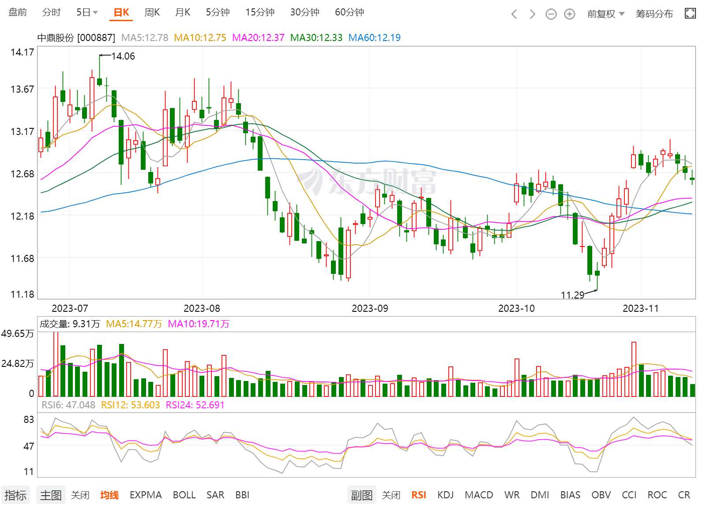Click MA5:12.78 legend value

pos(145,38)
